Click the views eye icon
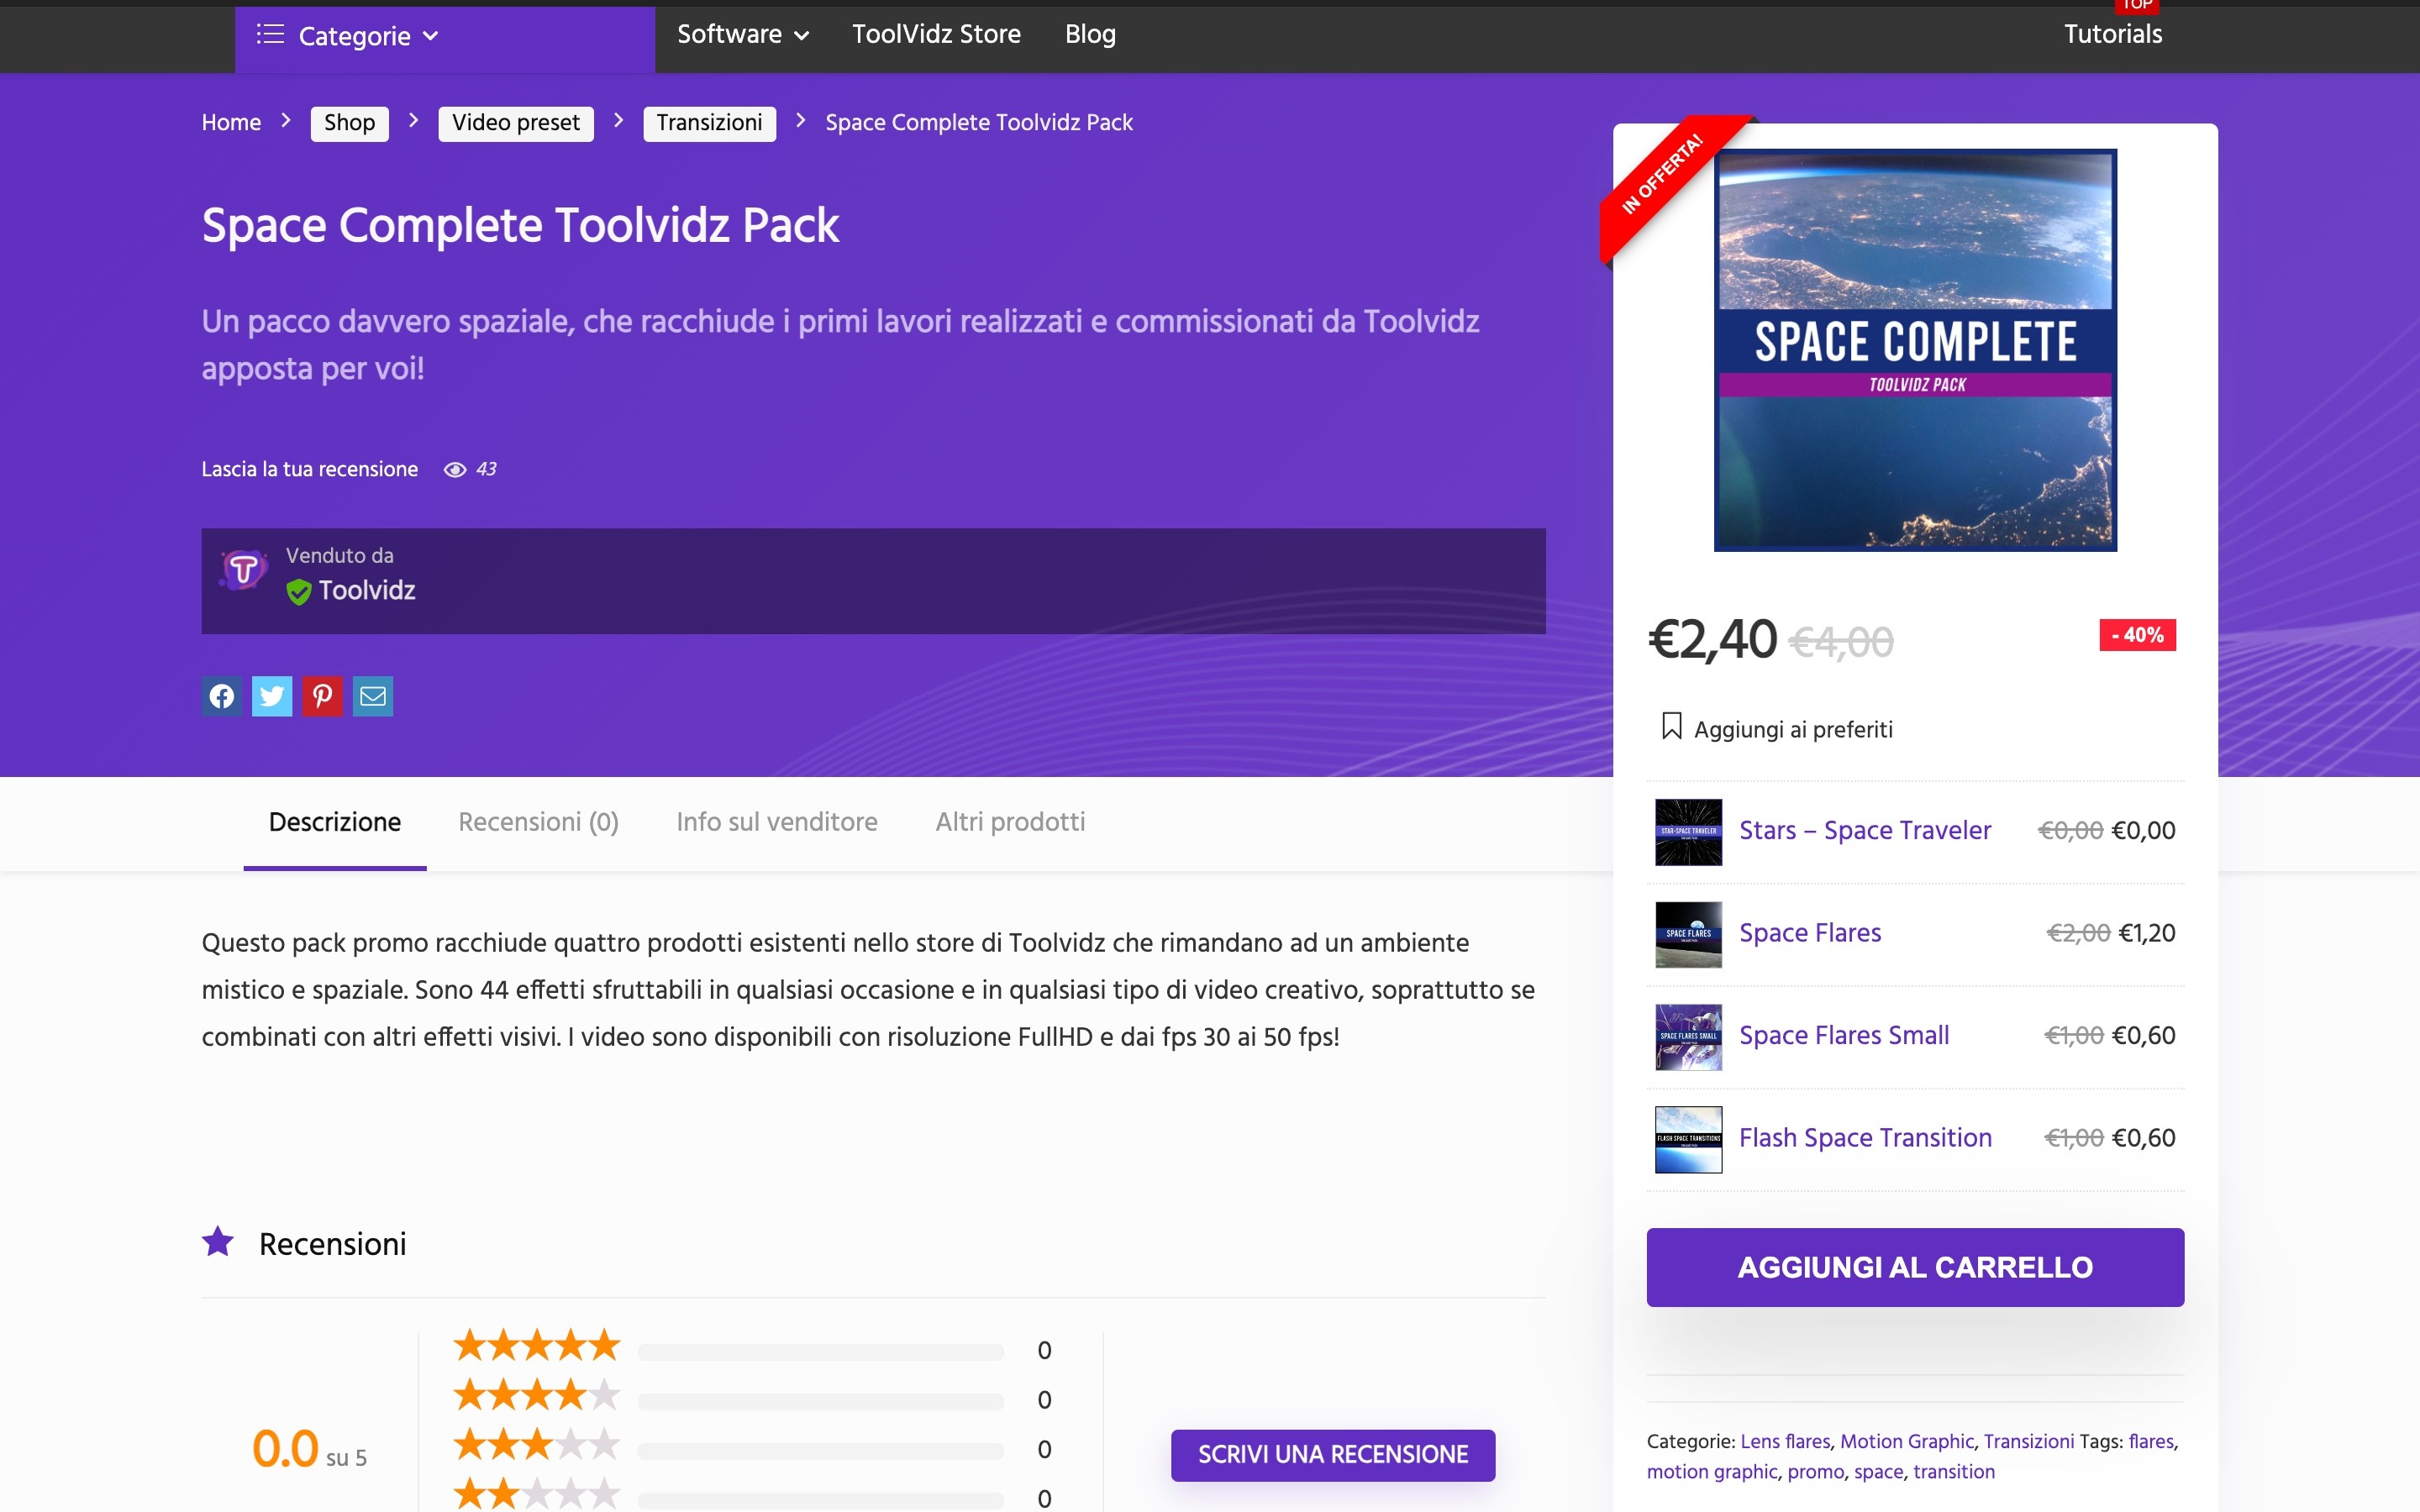Screen dimensions: 2420x1512 (x=455, y=469)
